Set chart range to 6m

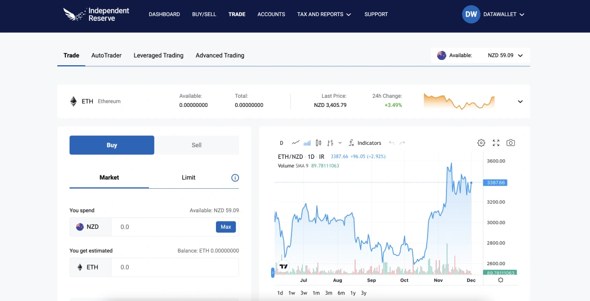[341, 293]
